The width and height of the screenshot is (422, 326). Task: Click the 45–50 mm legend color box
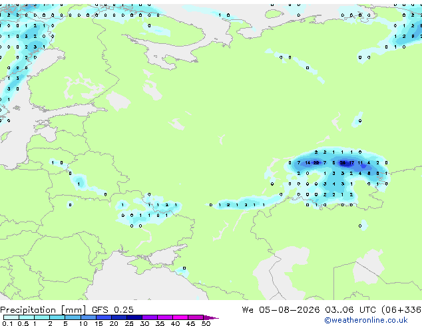pos(196,317)
